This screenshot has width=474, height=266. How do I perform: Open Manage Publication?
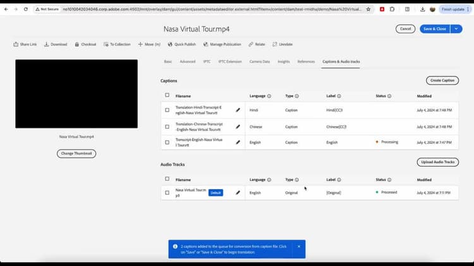point(222,44)
